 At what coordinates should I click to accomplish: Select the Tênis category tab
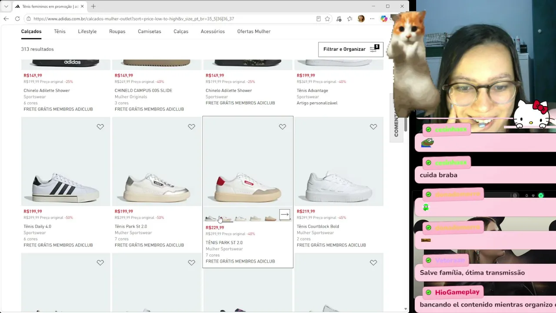coord(60,31)
